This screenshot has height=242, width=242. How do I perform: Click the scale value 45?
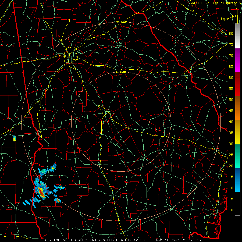[231, 111]
